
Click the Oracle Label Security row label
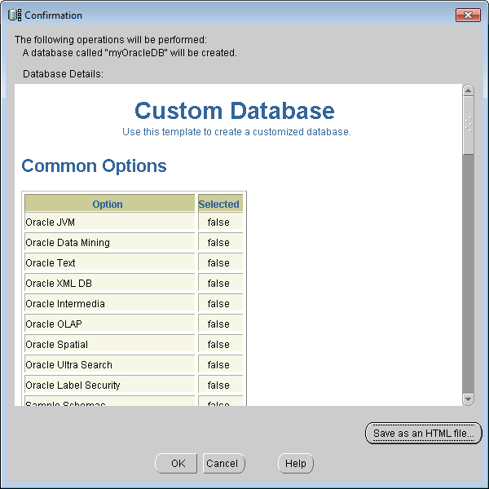[x=73, y=385]
